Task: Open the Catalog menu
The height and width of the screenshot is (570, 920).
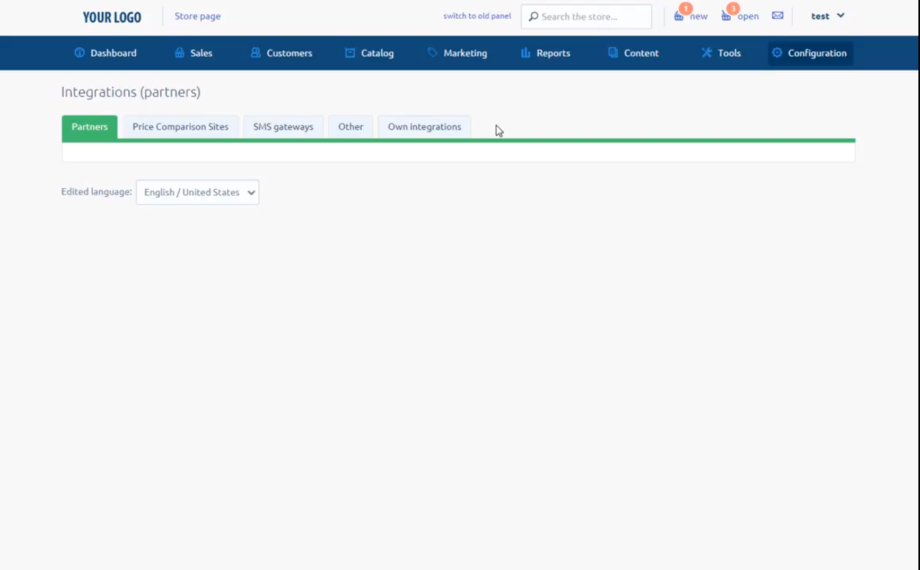Action: coord(370,53)
